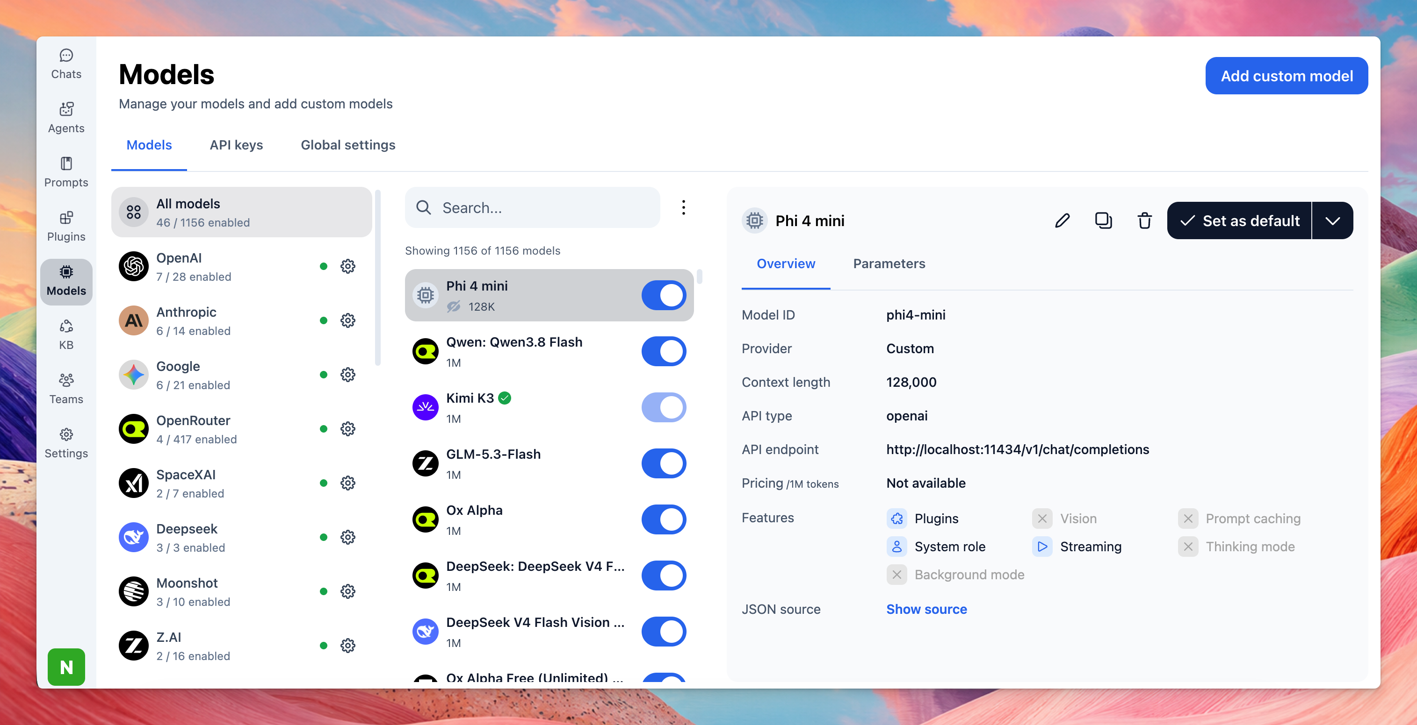This screenshot has height=725, width=1417.
Task: Open Plugins from the sidebar
Action: pyautogui.click(x=66, y=227)
